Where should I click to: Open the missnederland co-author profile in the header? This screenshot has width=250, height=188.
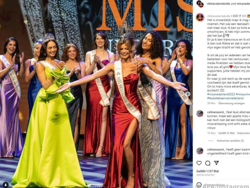(x=243, y=4)
